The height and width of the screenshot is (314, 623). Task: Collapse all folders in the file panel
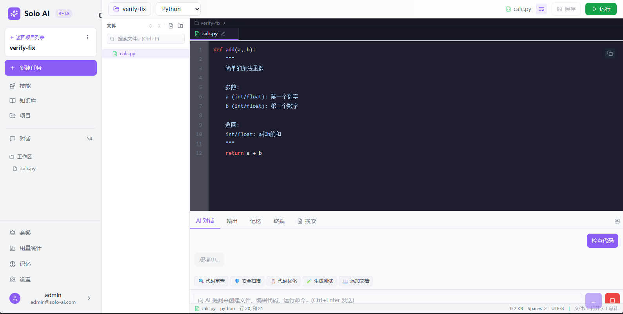(159, 26)
